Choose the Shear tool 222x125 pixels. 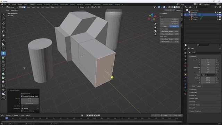pyautogui.click(x=3, y=94)
